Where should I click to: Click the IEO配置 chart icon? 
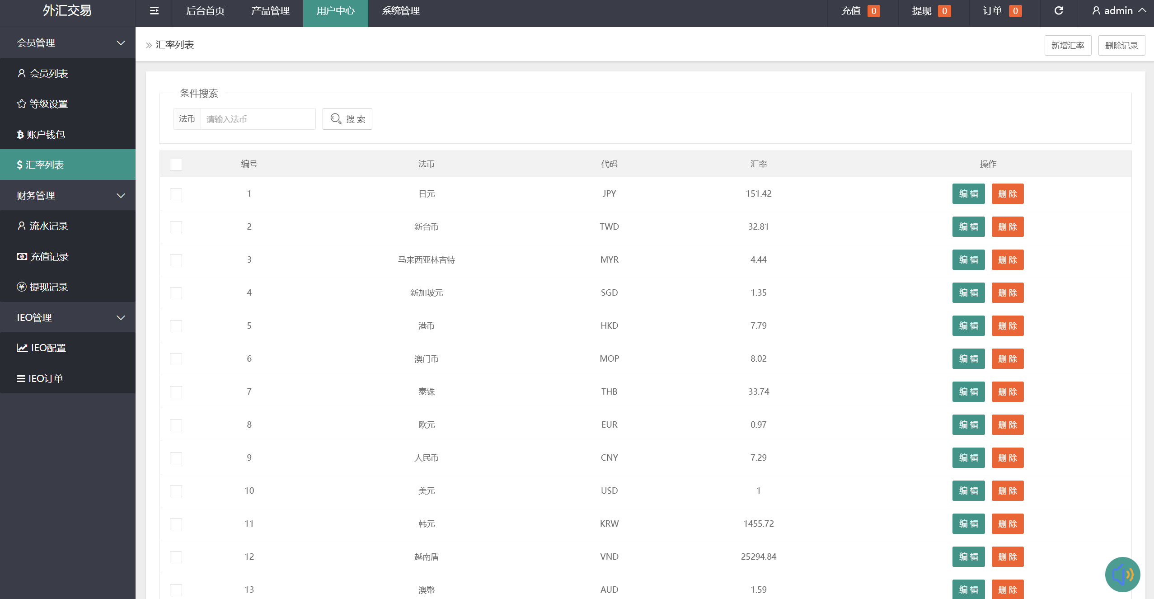[x=22, y=348]
